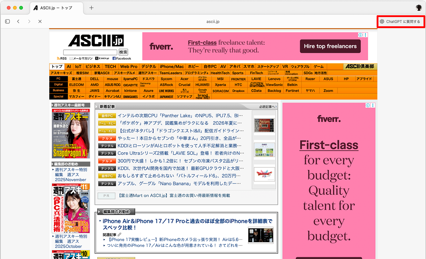Open the profile avatar menu

tap(419, 7)
